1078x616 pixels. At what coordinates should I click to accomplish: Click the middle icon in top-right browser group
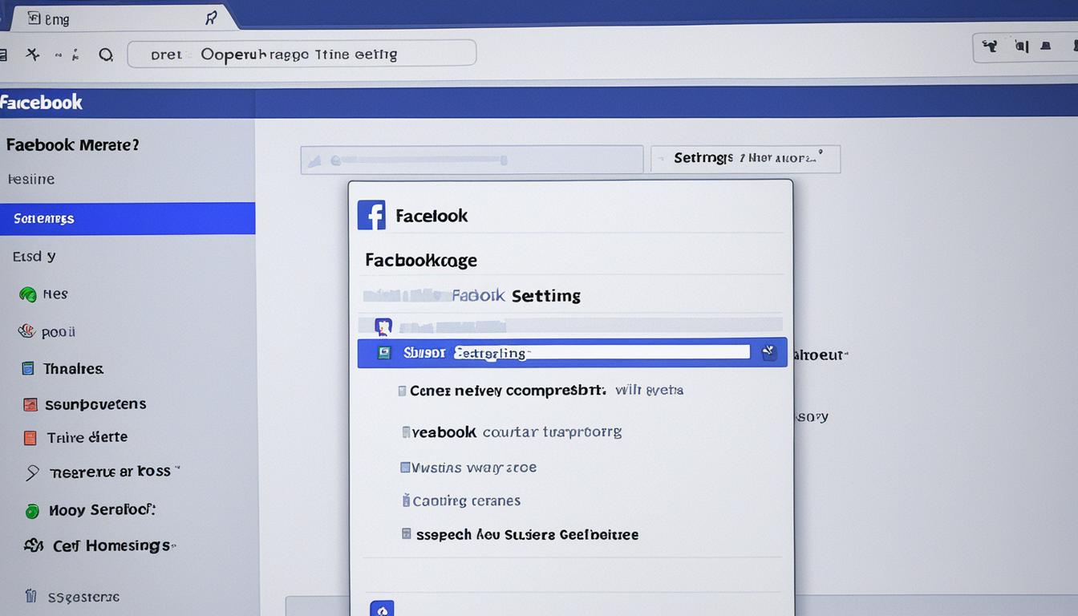point(1021,47)
